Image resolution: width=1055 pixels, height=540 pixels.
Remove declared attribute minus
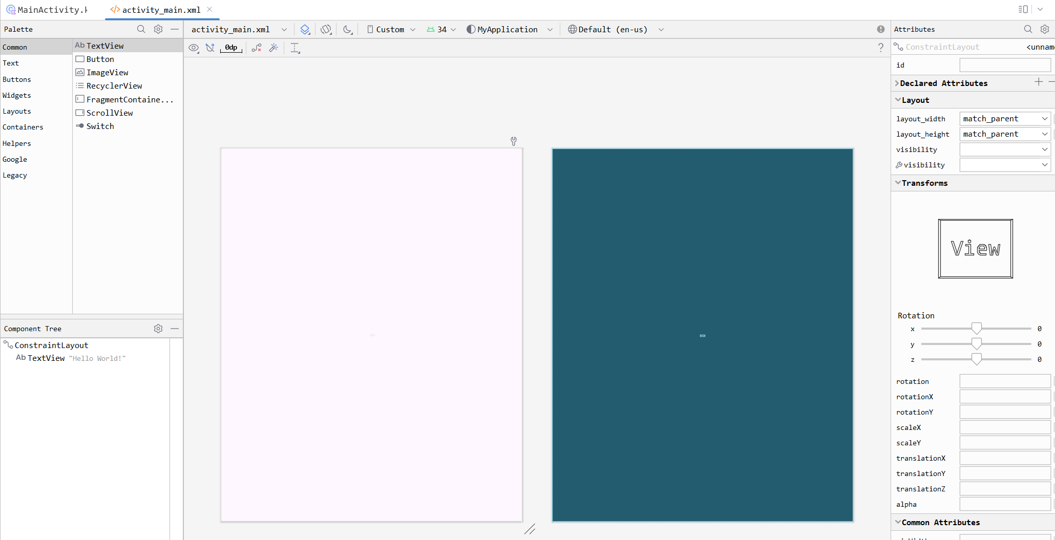coord(1051,82)
